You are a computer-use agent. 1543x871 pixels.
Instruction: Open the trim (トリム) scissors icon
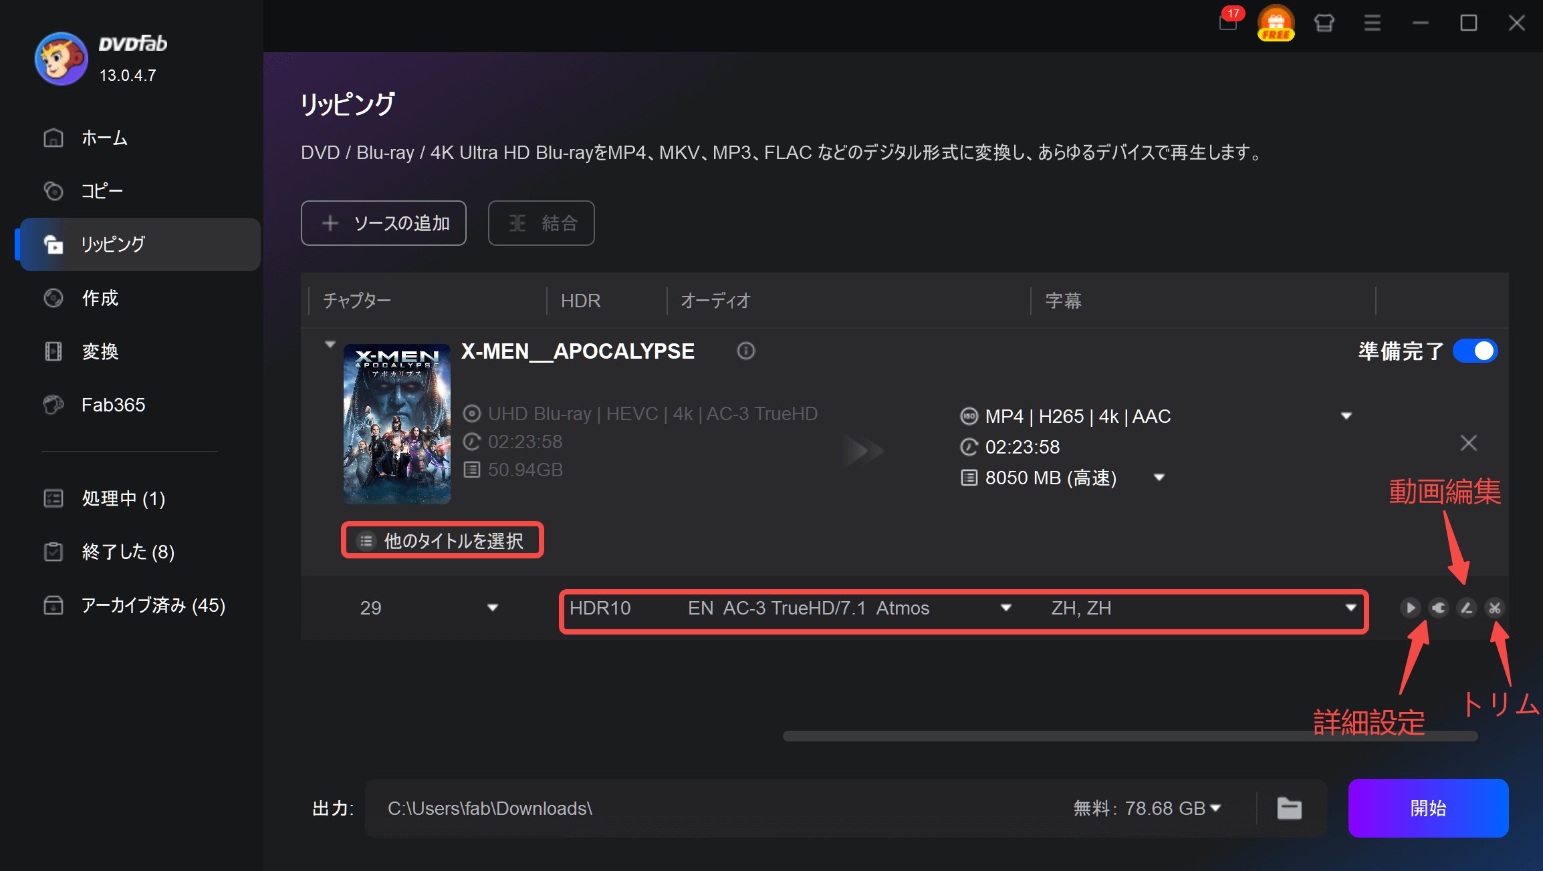(1494, 608)
